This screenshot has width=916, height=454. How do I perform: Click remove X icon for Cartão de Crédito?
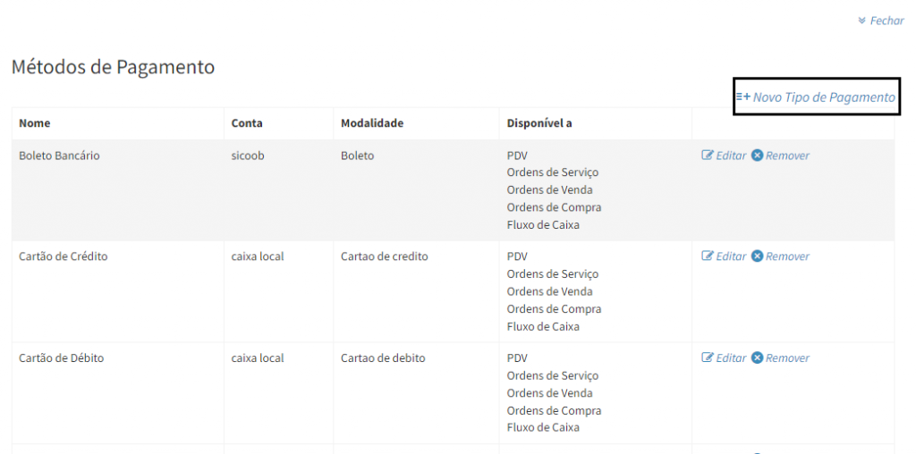tap(757, 256)
